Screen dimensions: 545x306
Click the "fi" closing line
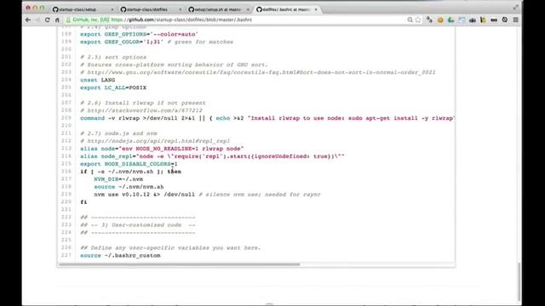coord(83,202)
